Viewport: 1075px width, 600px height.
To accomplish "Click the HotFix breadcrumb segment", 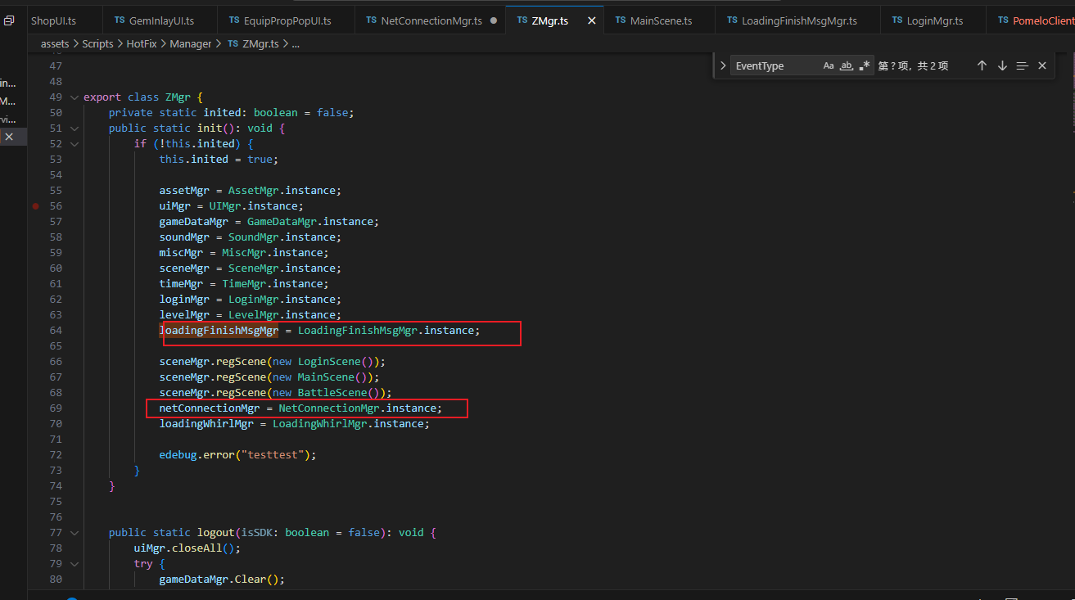I will coord(142,43).
